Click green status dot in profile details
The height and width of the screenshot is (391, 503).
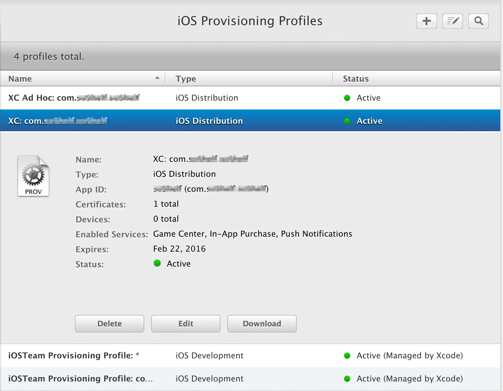tap(157, 263)
